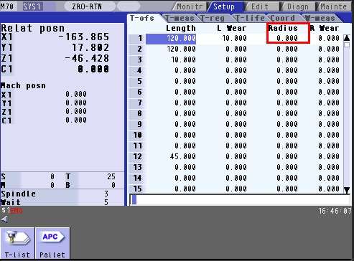Select Length cell of tool 12
The height and width of the screenshot is (261, 354).
coord(171,156)
